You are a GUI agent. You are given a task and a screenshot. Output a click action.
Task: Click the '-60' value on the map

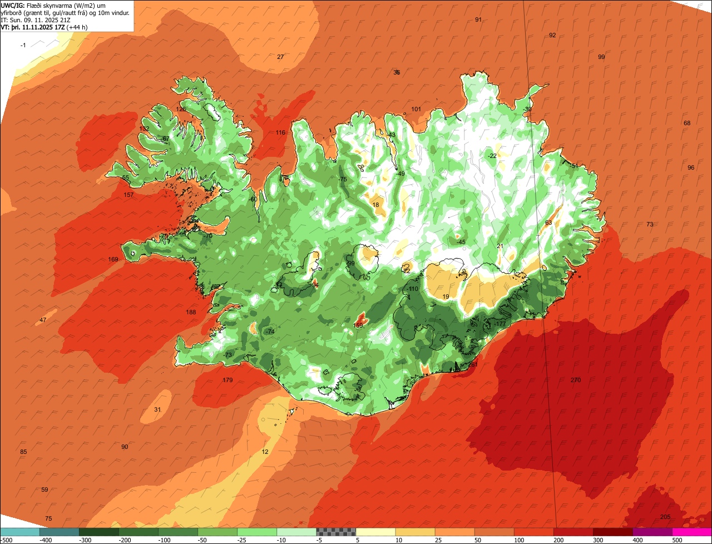pyautogui.click(x=253, y=199)
